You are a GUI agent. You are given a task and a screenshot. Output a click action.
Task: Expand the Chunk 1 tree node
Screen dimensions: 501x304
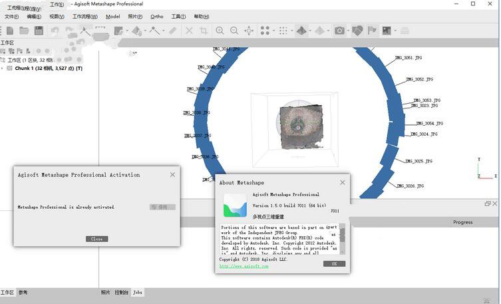coord(3,69)
